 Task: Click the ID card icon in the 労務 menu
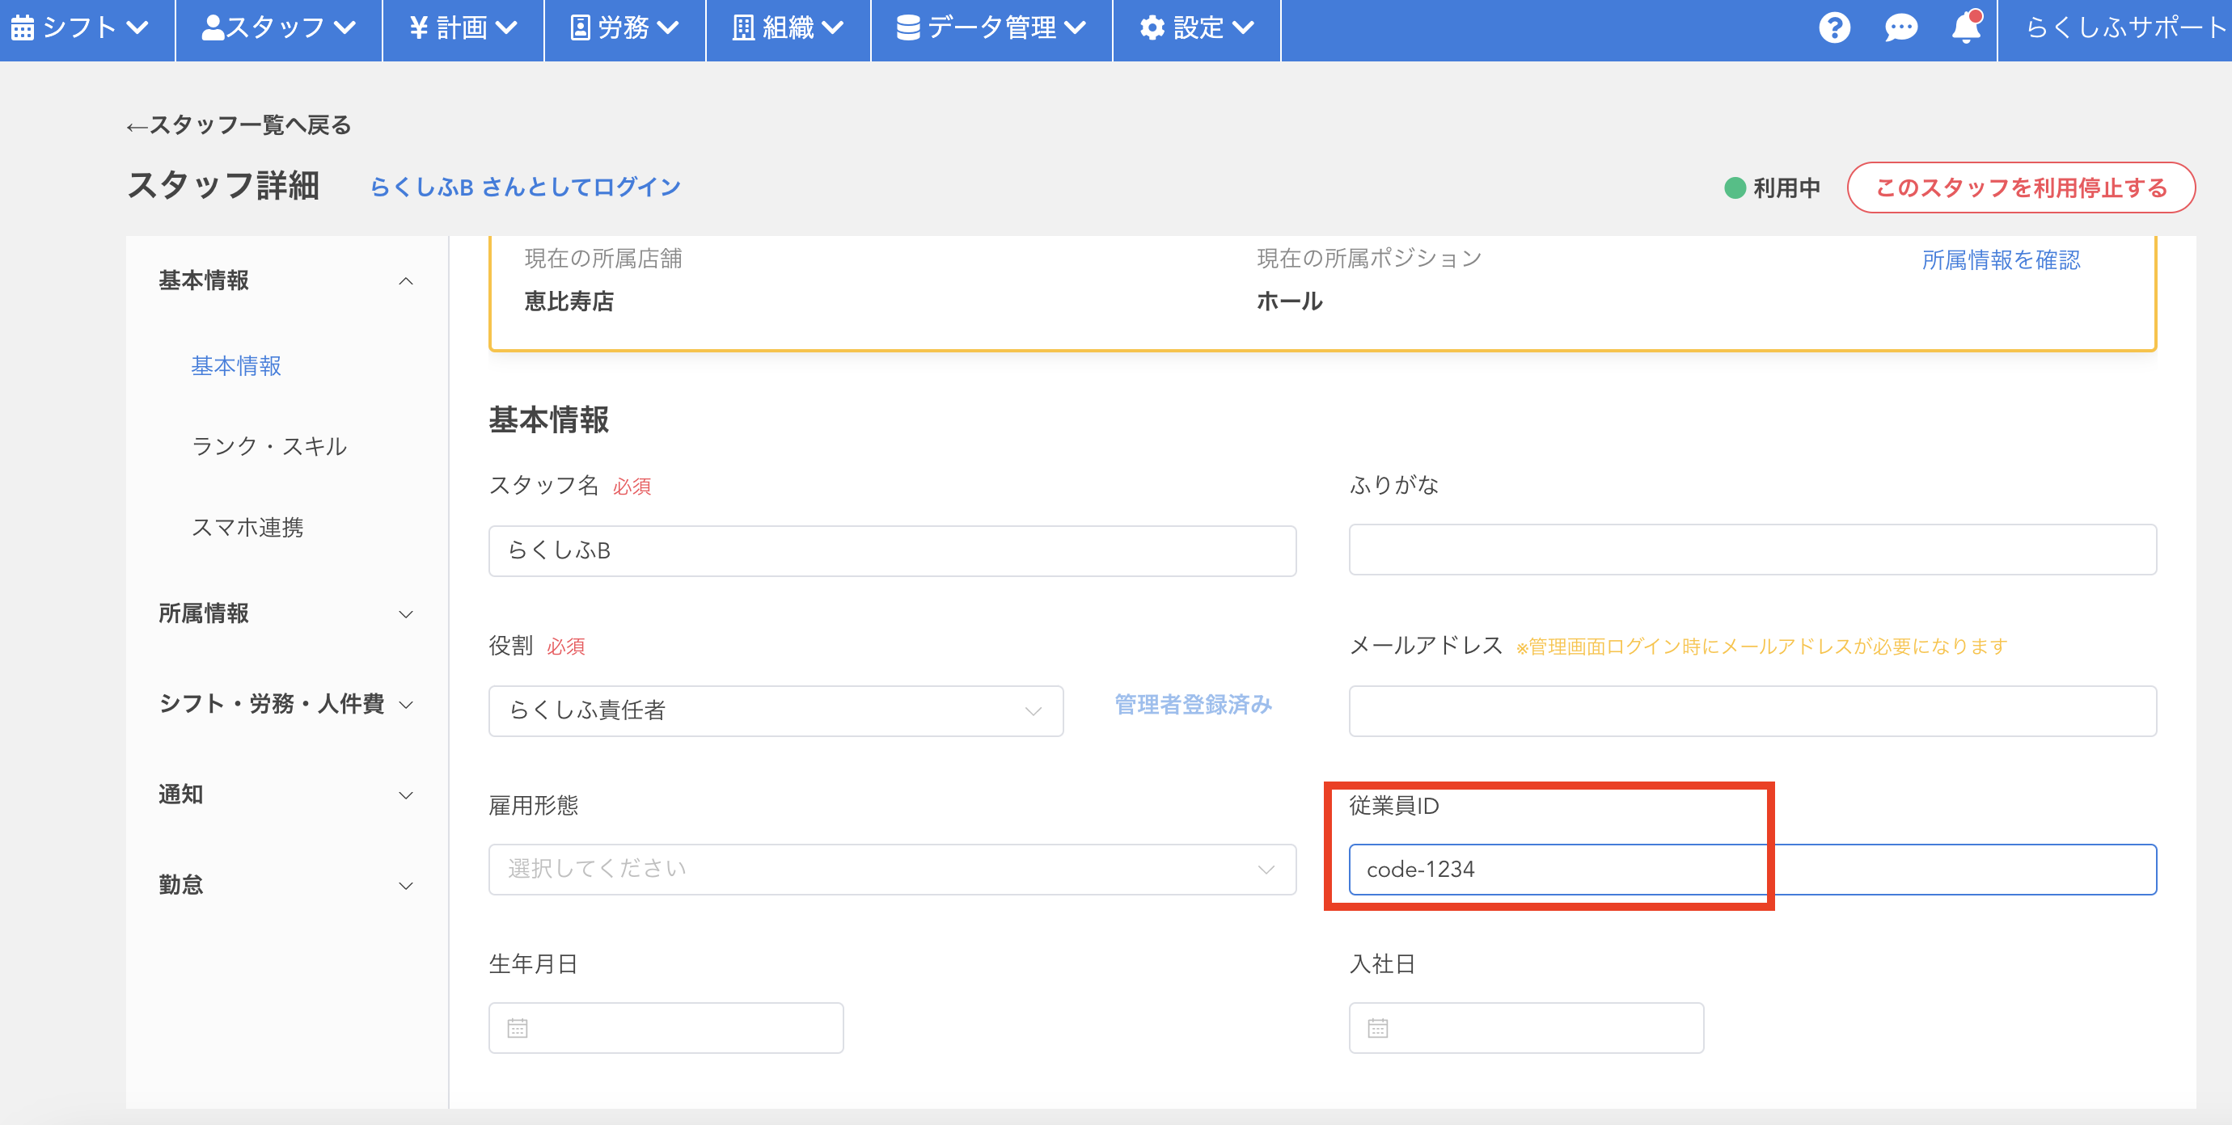pos(580,27)
